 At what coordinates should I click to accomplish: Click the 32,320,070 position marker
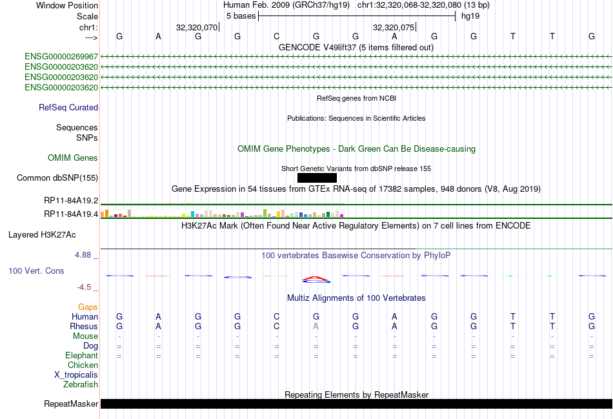point(197,27)
